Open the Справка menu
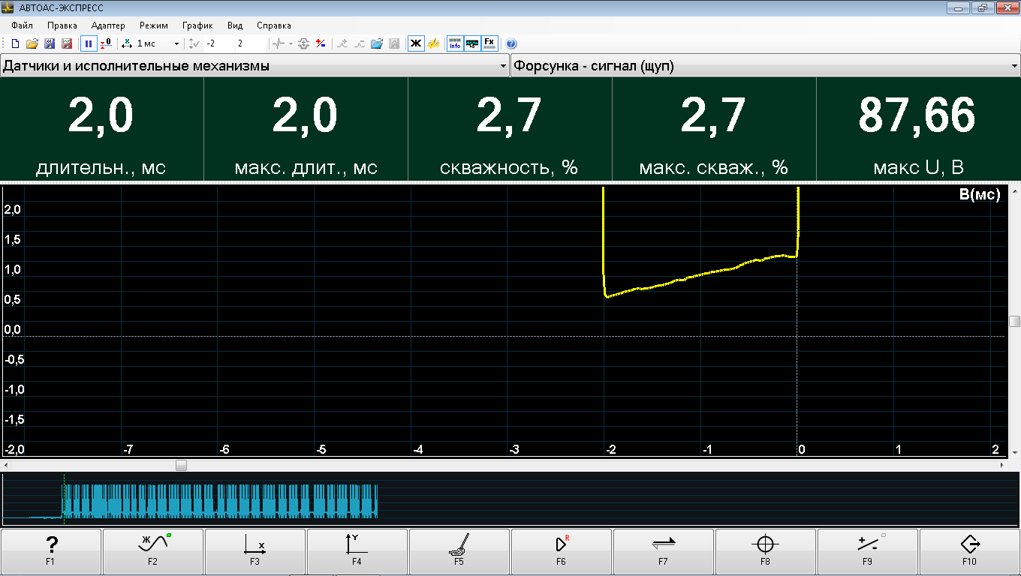1021x576 pixels. click(274, 25)
